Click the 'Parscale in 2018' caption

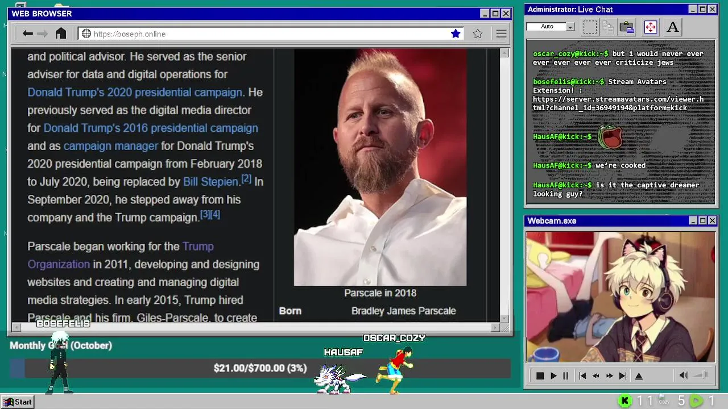(380, 293)
